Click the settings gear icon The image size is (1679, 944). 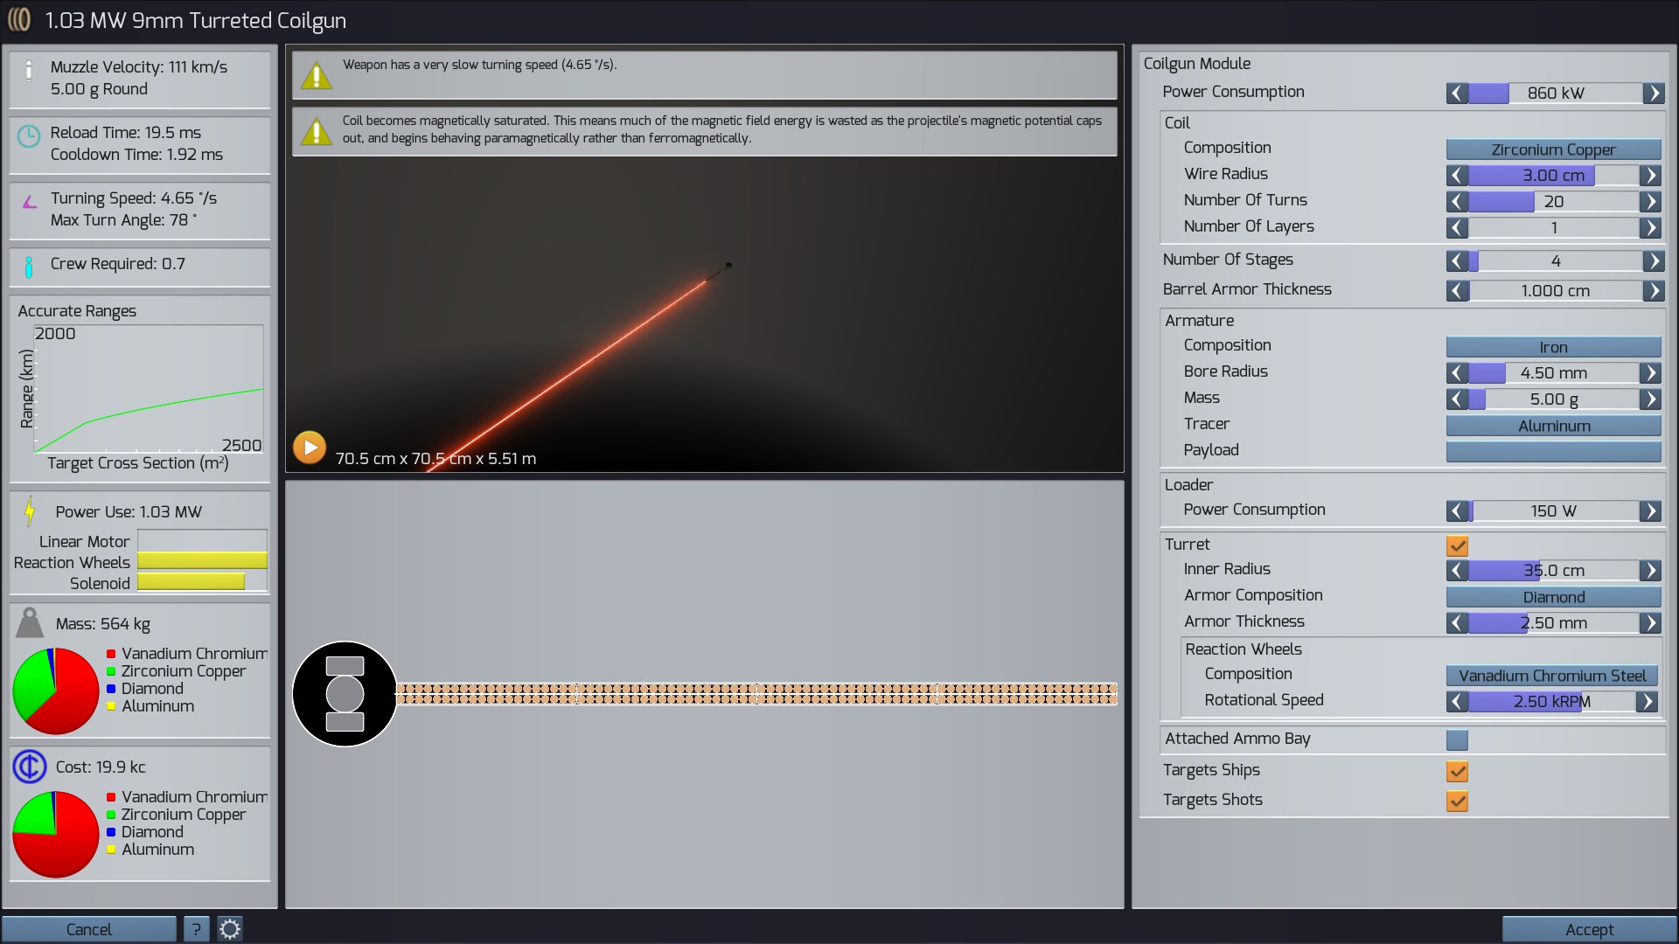point(230,929)
